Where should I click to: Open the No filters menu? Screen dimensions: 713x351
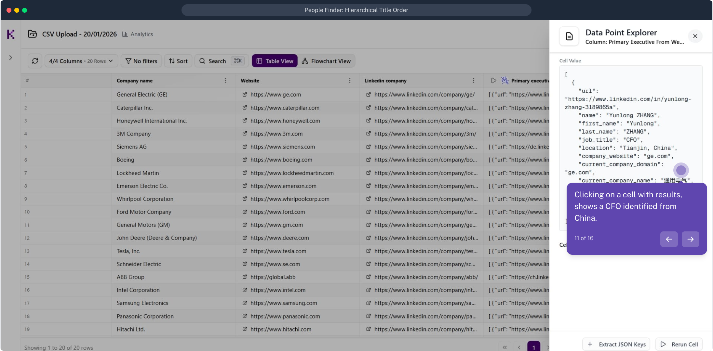click(x=141, y=61)
